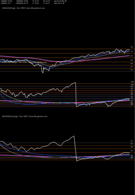Screen dimensions: 135x195
Task: Click the 84 axis label on monthly chart
Action: (132, 147)
